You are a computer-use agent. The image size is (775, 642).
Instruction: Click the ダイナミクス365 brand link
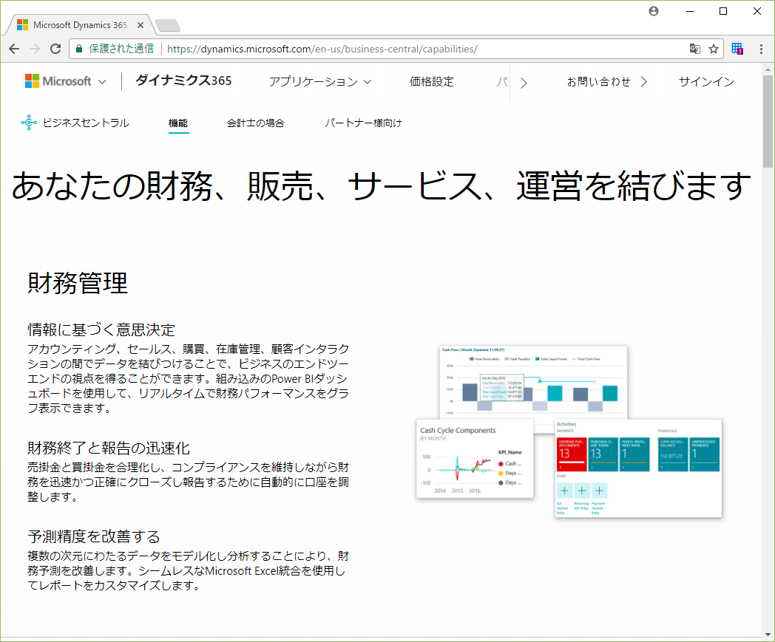[184, 81]
